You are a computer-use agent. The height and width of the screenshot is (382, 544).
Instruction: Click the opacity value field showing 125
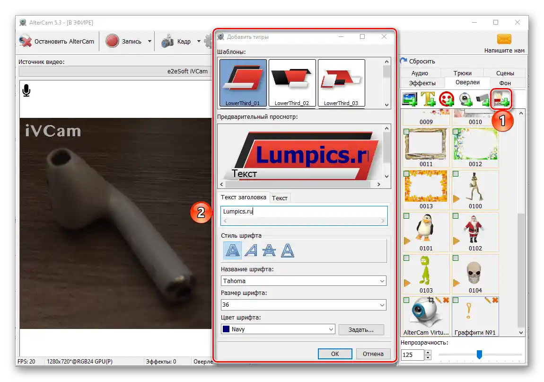pyautogui.click(x=412, y=355)
